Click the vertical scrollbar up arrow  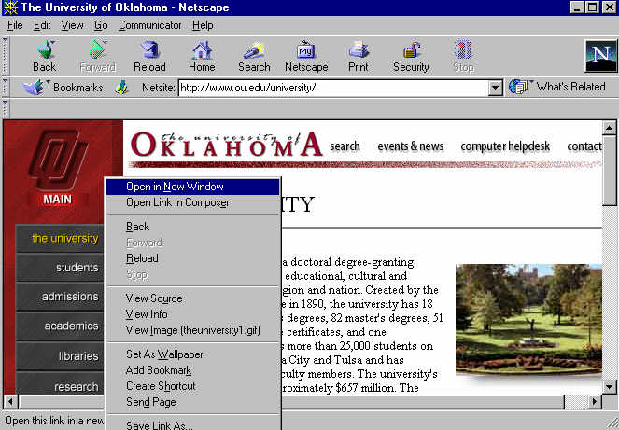point(609,128)
